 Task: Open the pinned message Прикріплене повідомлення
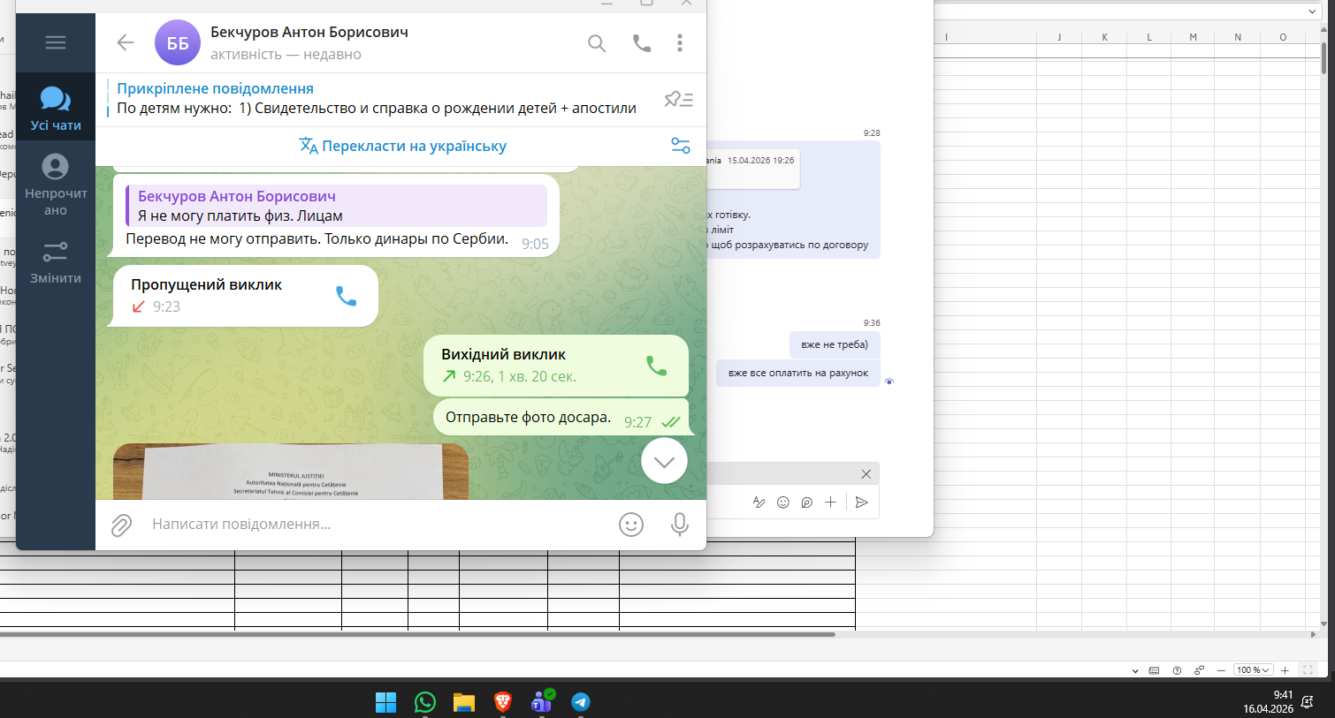376,99
